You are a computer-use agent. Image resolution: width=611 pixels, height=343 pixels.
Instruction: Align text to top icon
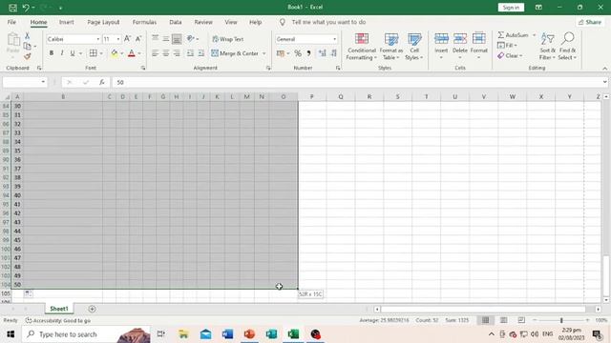pyautogui.click(x=155, y=39)
